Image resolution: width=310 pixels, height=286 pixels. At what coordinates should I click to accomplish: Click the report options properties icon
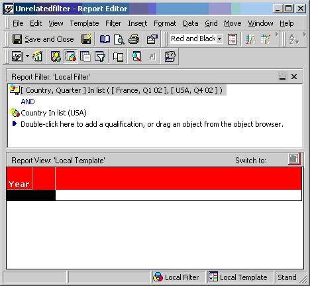coord(152,39)
